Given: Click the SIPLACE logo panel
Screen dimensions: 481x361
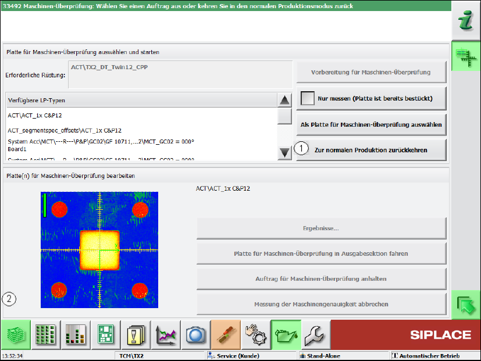Looking at the screenshot, I should 405,335.
